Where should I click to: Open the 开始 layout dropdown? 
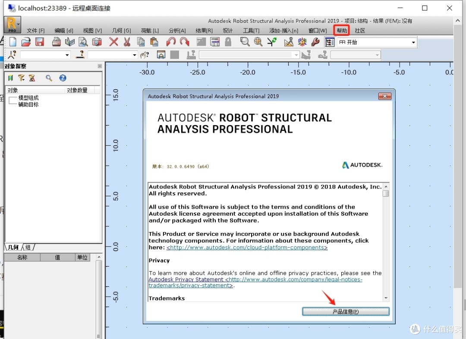pos(413,42)
